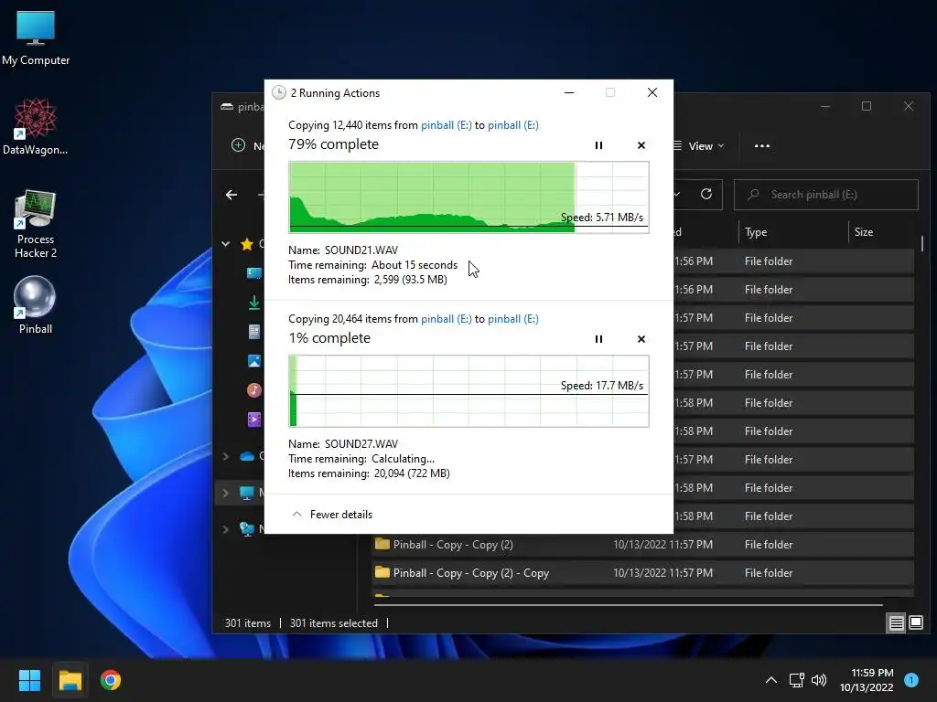The image size is (937, 702).
Task: Open the See more ellipsis menu in Explorer
Action: click(x=762, y=145)
